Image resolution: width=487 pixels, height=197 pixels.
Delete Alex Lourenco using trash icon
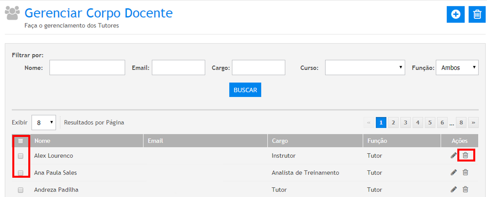click(x=465, y=155)
